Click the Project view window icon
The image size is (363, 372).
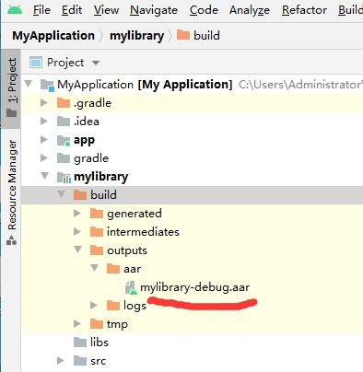36,63
